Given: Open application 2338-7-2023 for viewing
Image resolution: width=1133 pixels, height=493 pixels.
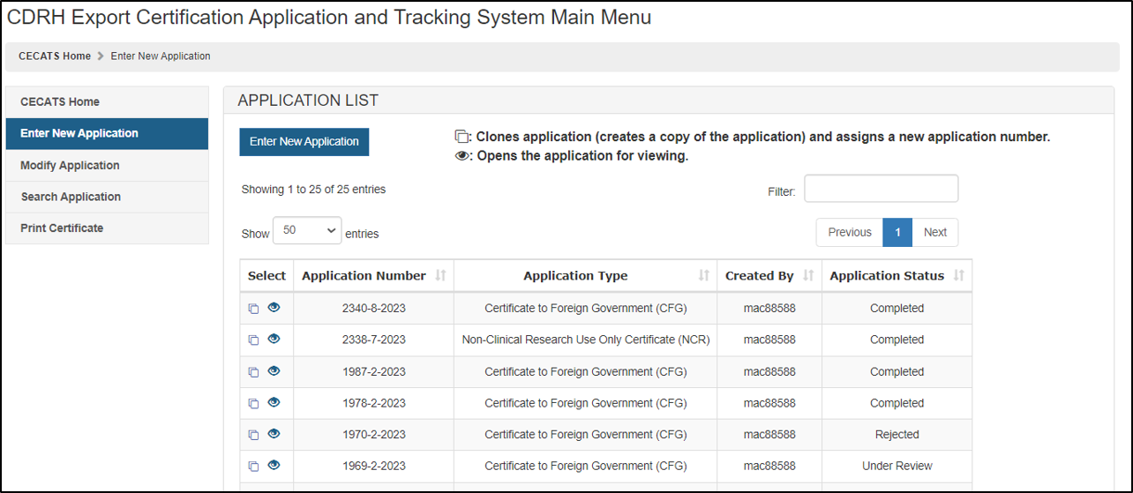Looking at the screenshot, I should coord(274,340).
